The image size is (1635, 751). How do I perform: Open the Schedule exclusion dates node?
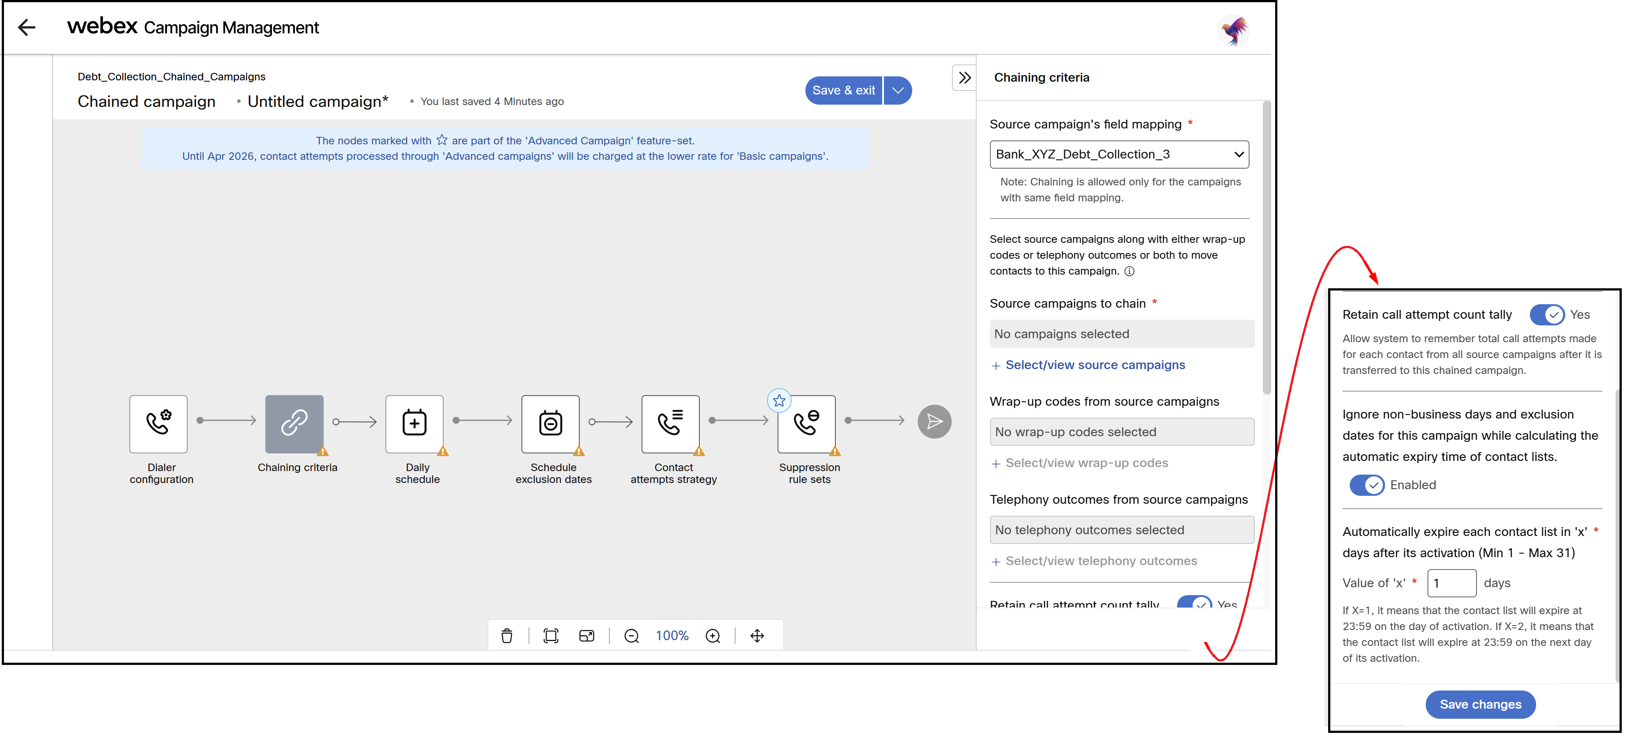click(x=550, y=423)
